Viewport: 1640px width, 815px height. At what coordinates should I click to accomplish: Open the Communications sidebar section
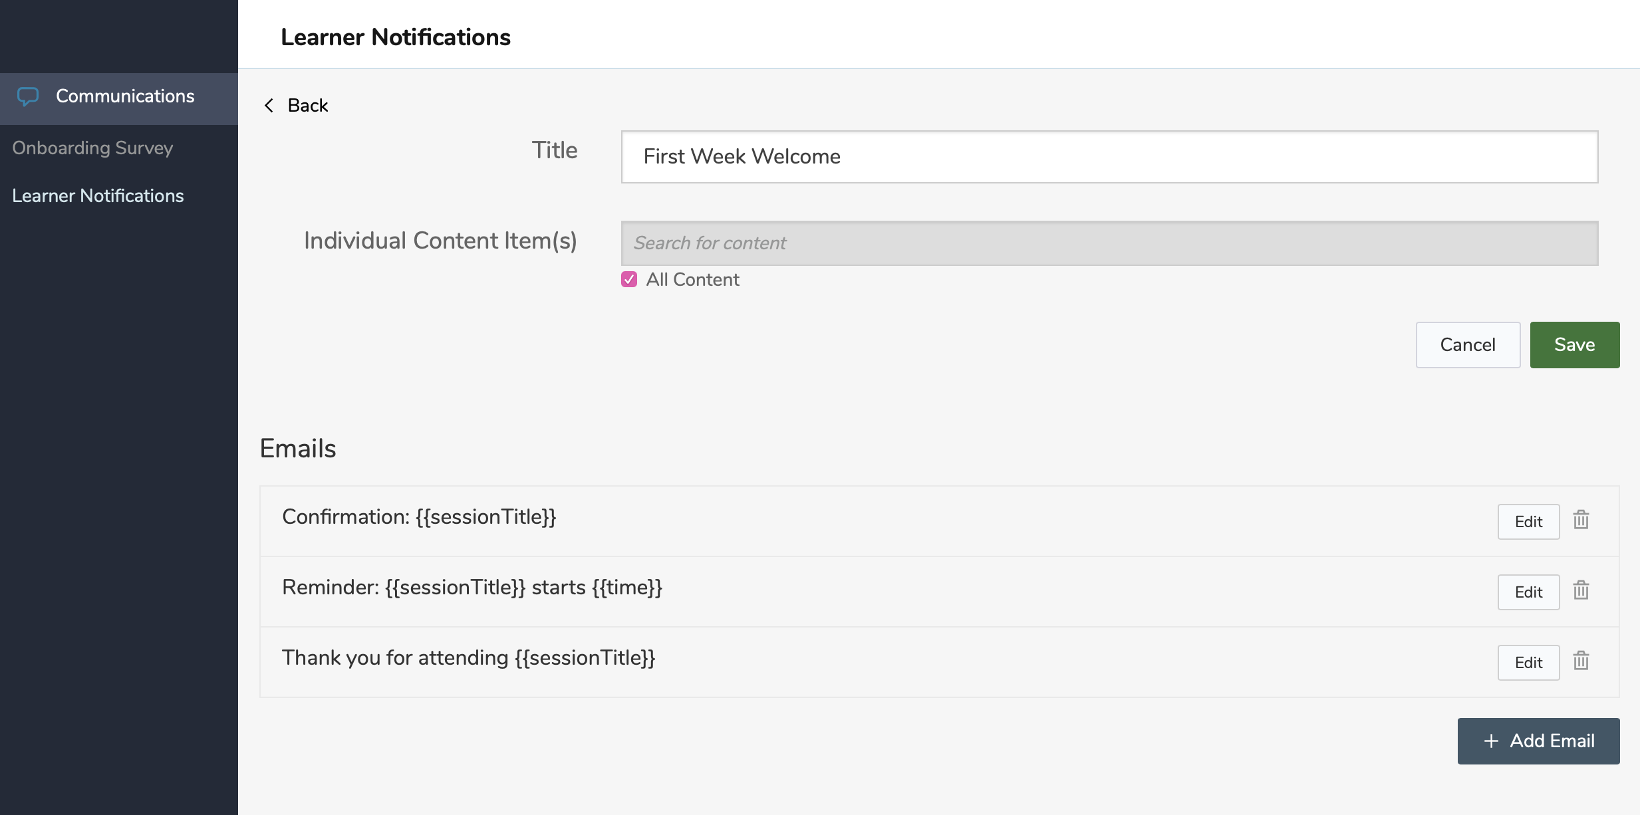(124, 96)
